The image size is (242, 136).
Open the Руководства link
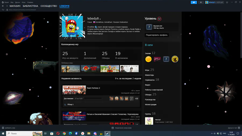[x=150, y=100]
